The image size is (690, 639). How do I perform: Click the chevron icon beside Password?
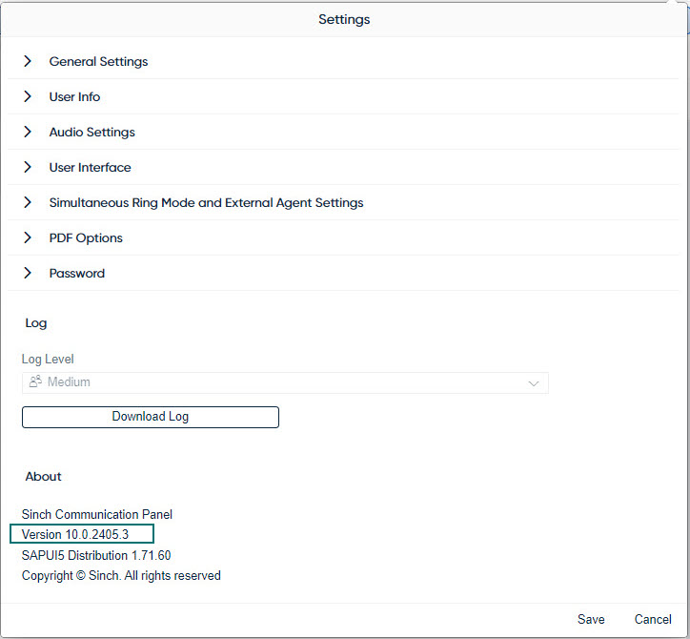[x=28, y=273]
